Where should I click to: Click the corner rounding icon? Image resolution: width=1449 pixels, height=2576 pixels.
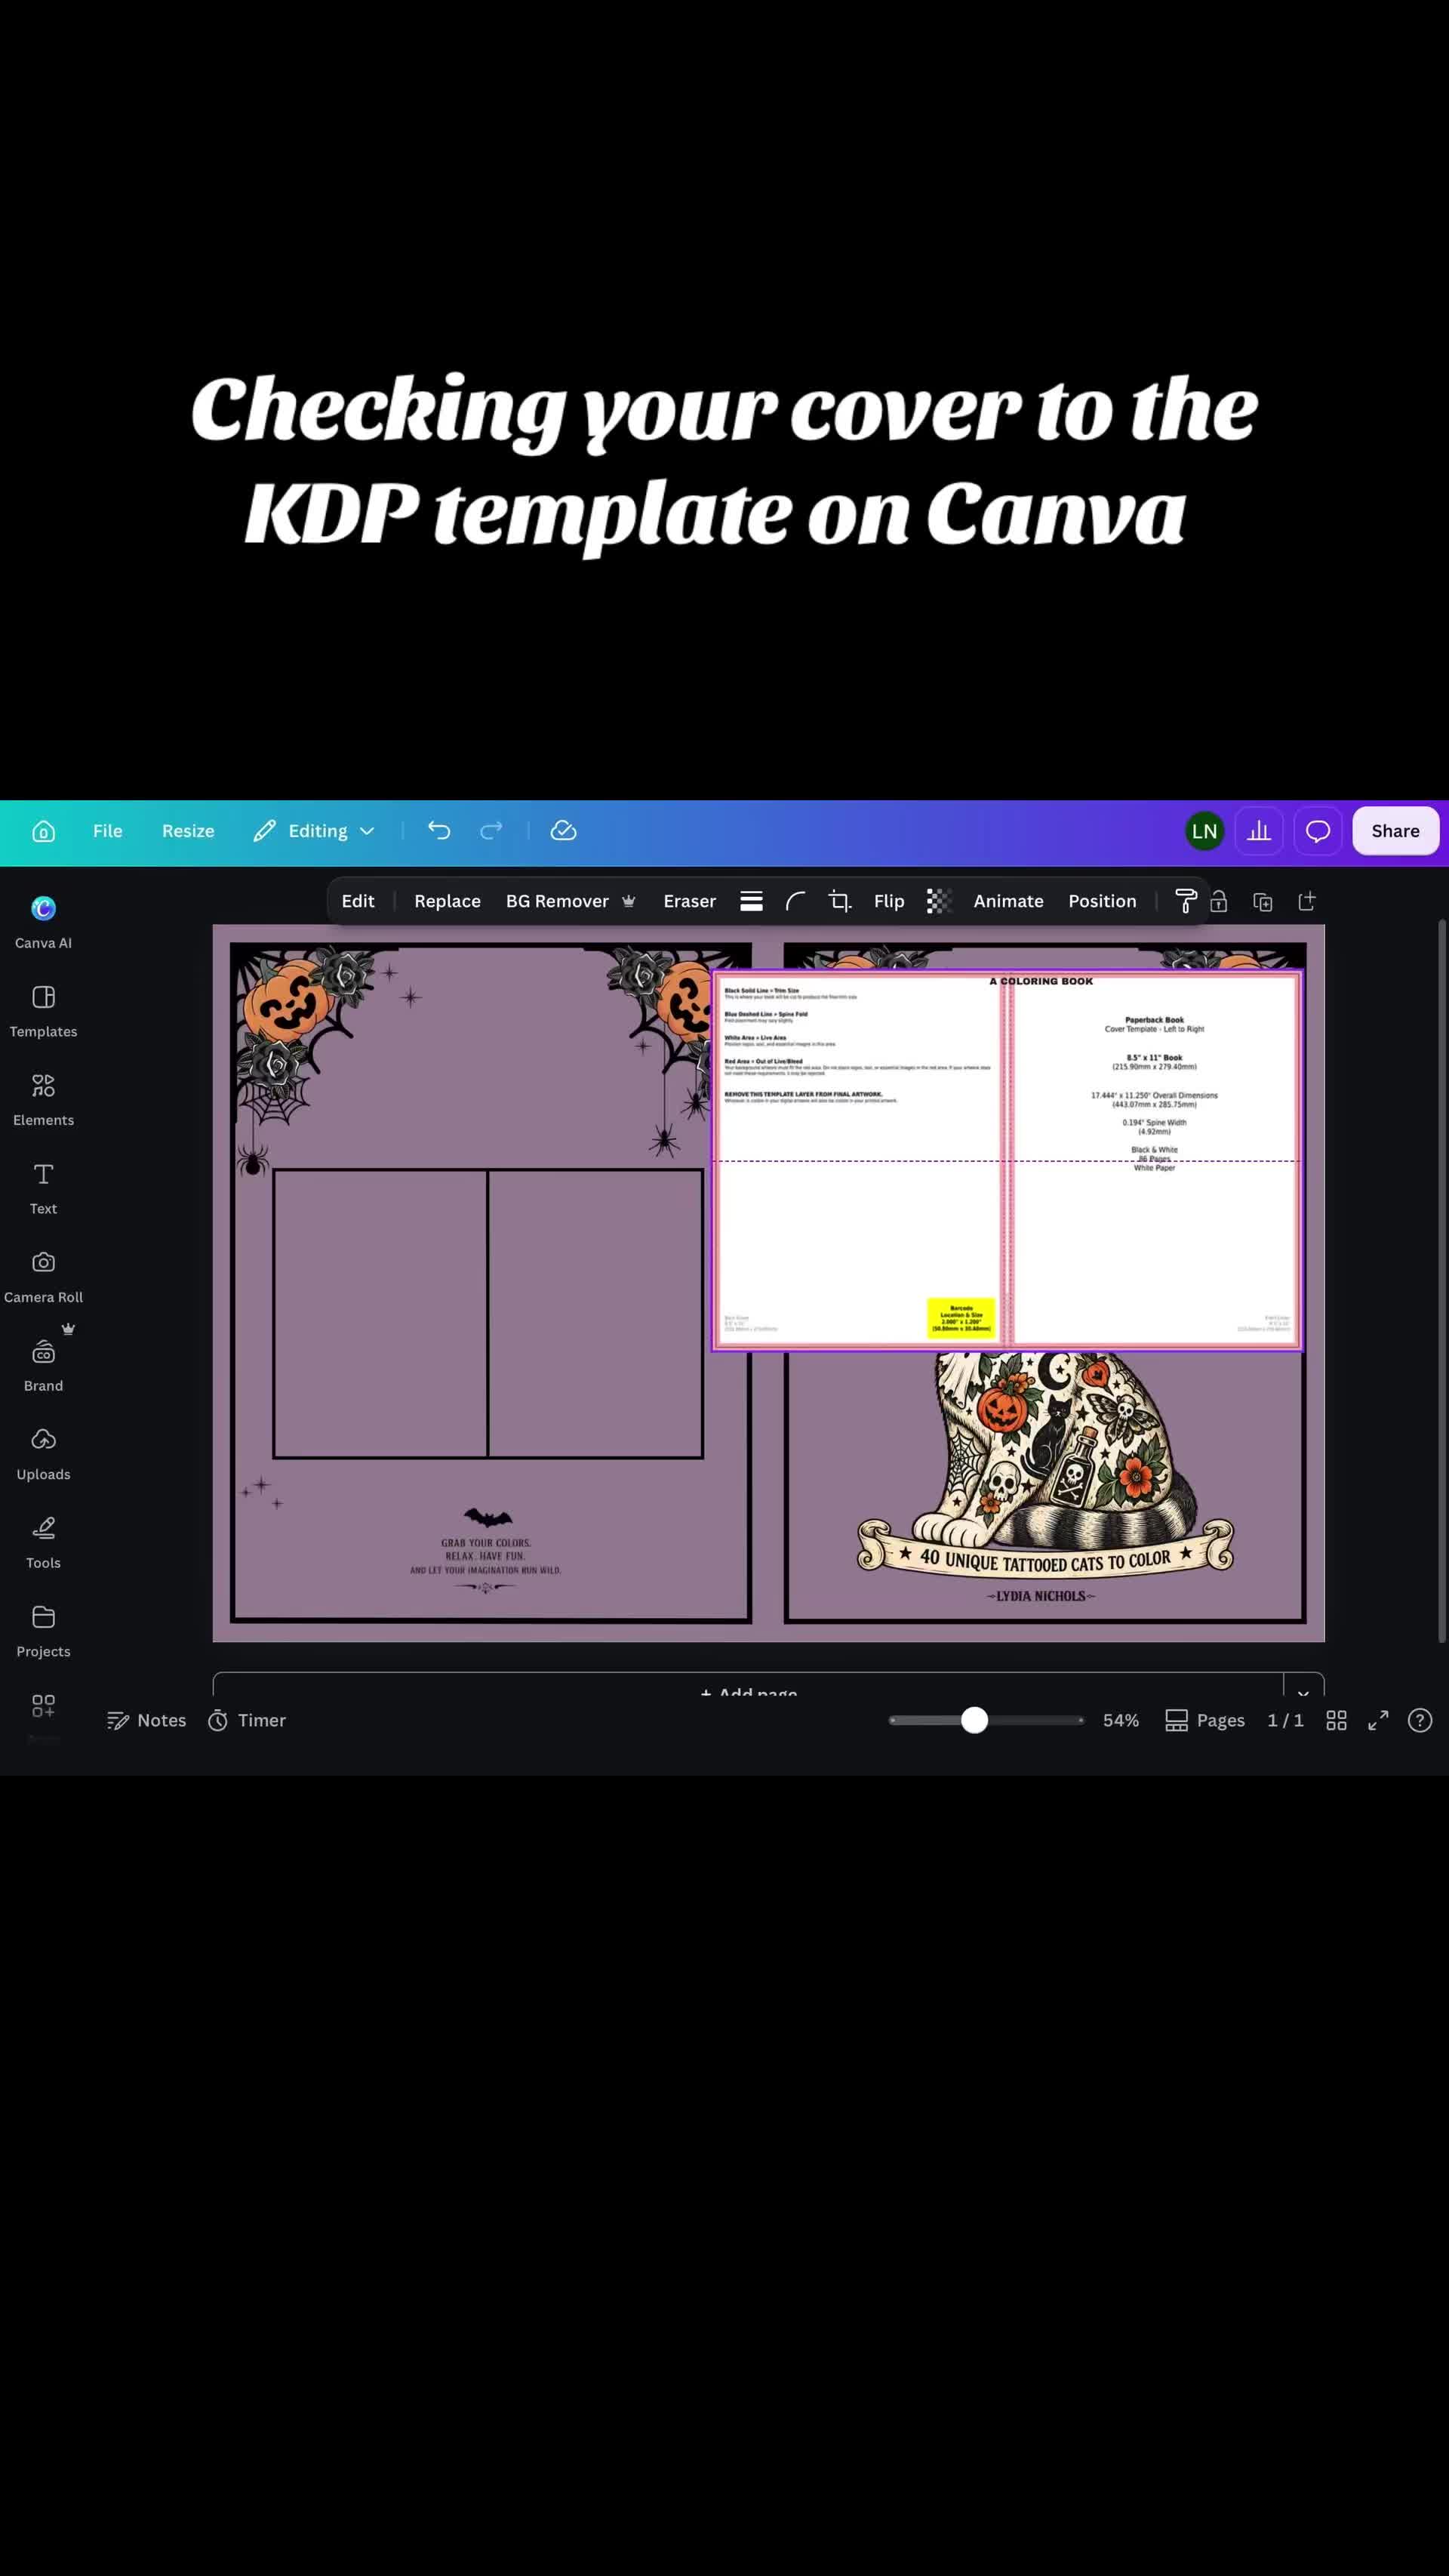click(795, 901)
